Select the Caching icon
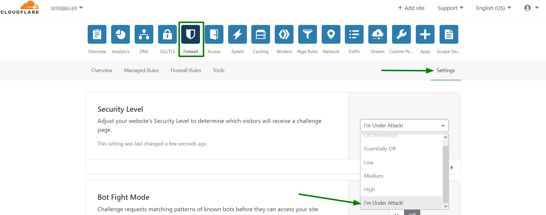546x215 pixels. pyautogui.click(x=260, y=34)
